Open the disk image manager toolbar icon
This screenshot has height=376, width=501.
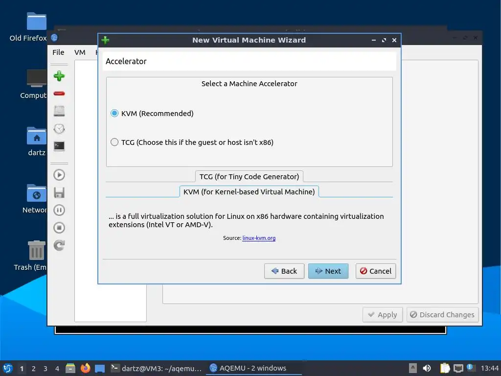59,111
